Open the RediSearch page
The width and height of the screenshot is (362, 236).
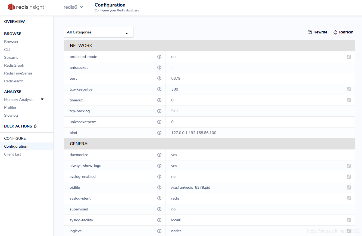click(x=14, y=81)
